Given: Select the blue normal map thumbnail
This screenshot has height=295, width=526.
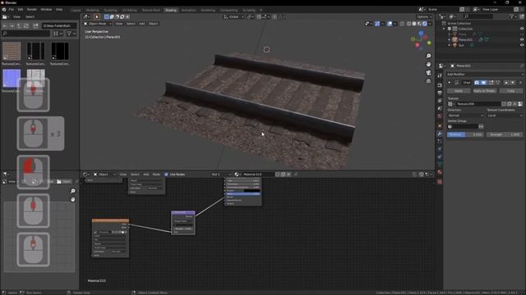Looking at the screenshot, I should (12, 78).
